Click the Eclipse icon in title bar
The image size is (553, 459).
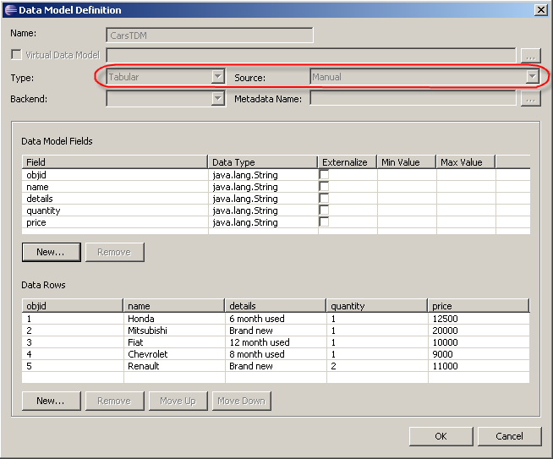(10, 10)
